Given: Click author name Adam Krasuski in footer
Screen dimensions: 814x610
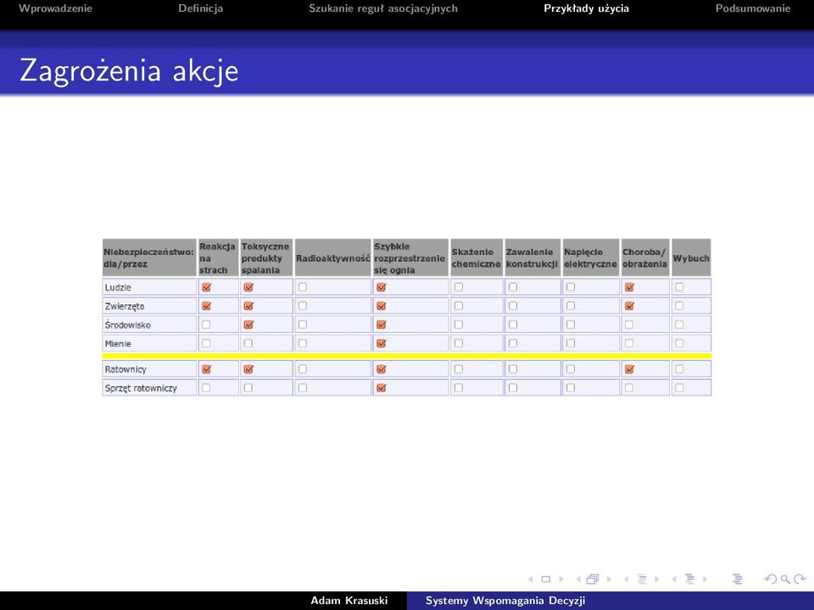Looking at the screenshot, I should click(x=349, y=601).
